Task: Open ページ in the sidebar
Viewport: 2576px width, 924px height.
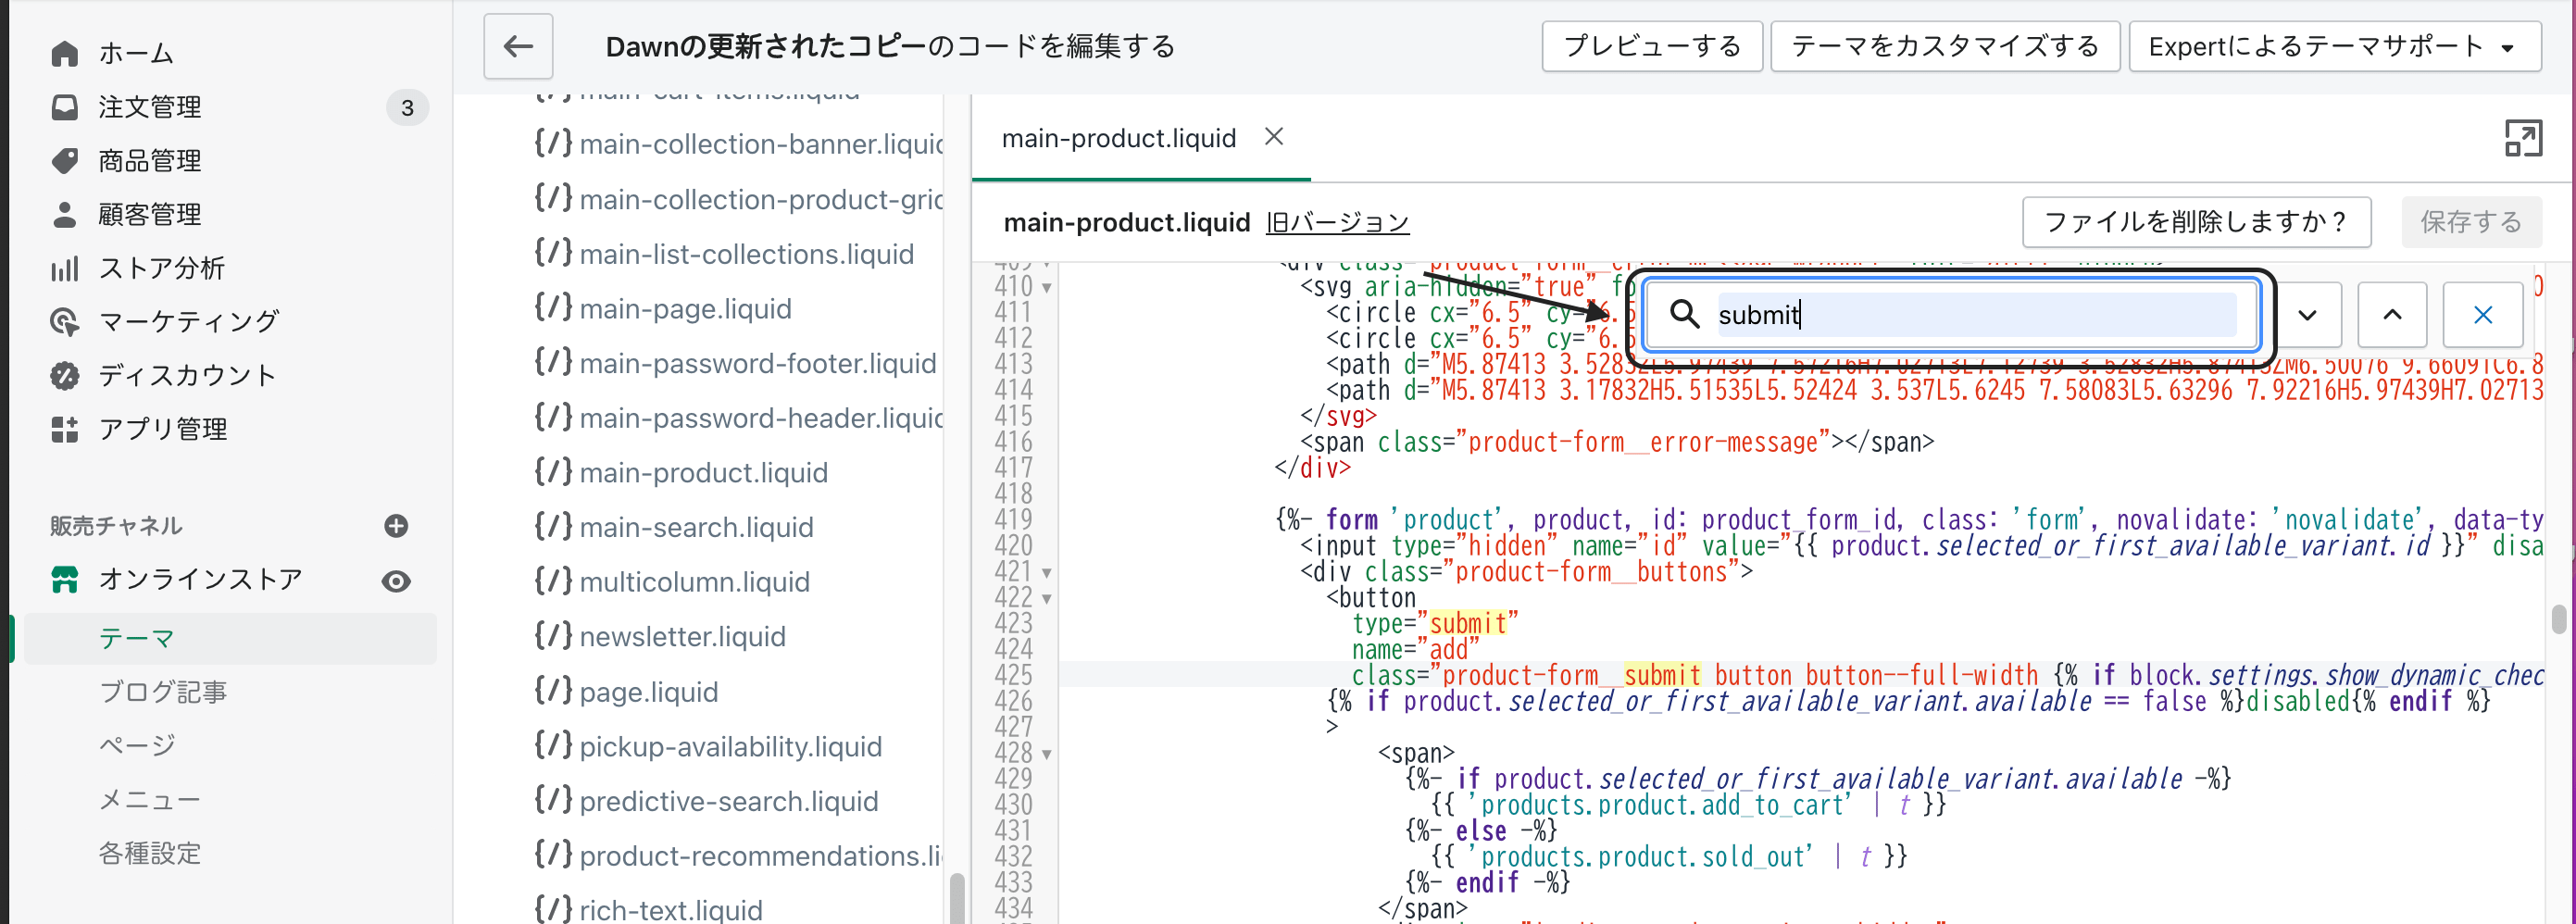Action: coord(137,745)
